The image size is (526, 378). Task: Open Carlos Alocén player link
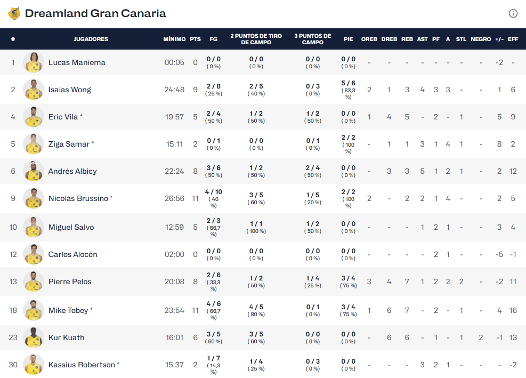72,254
